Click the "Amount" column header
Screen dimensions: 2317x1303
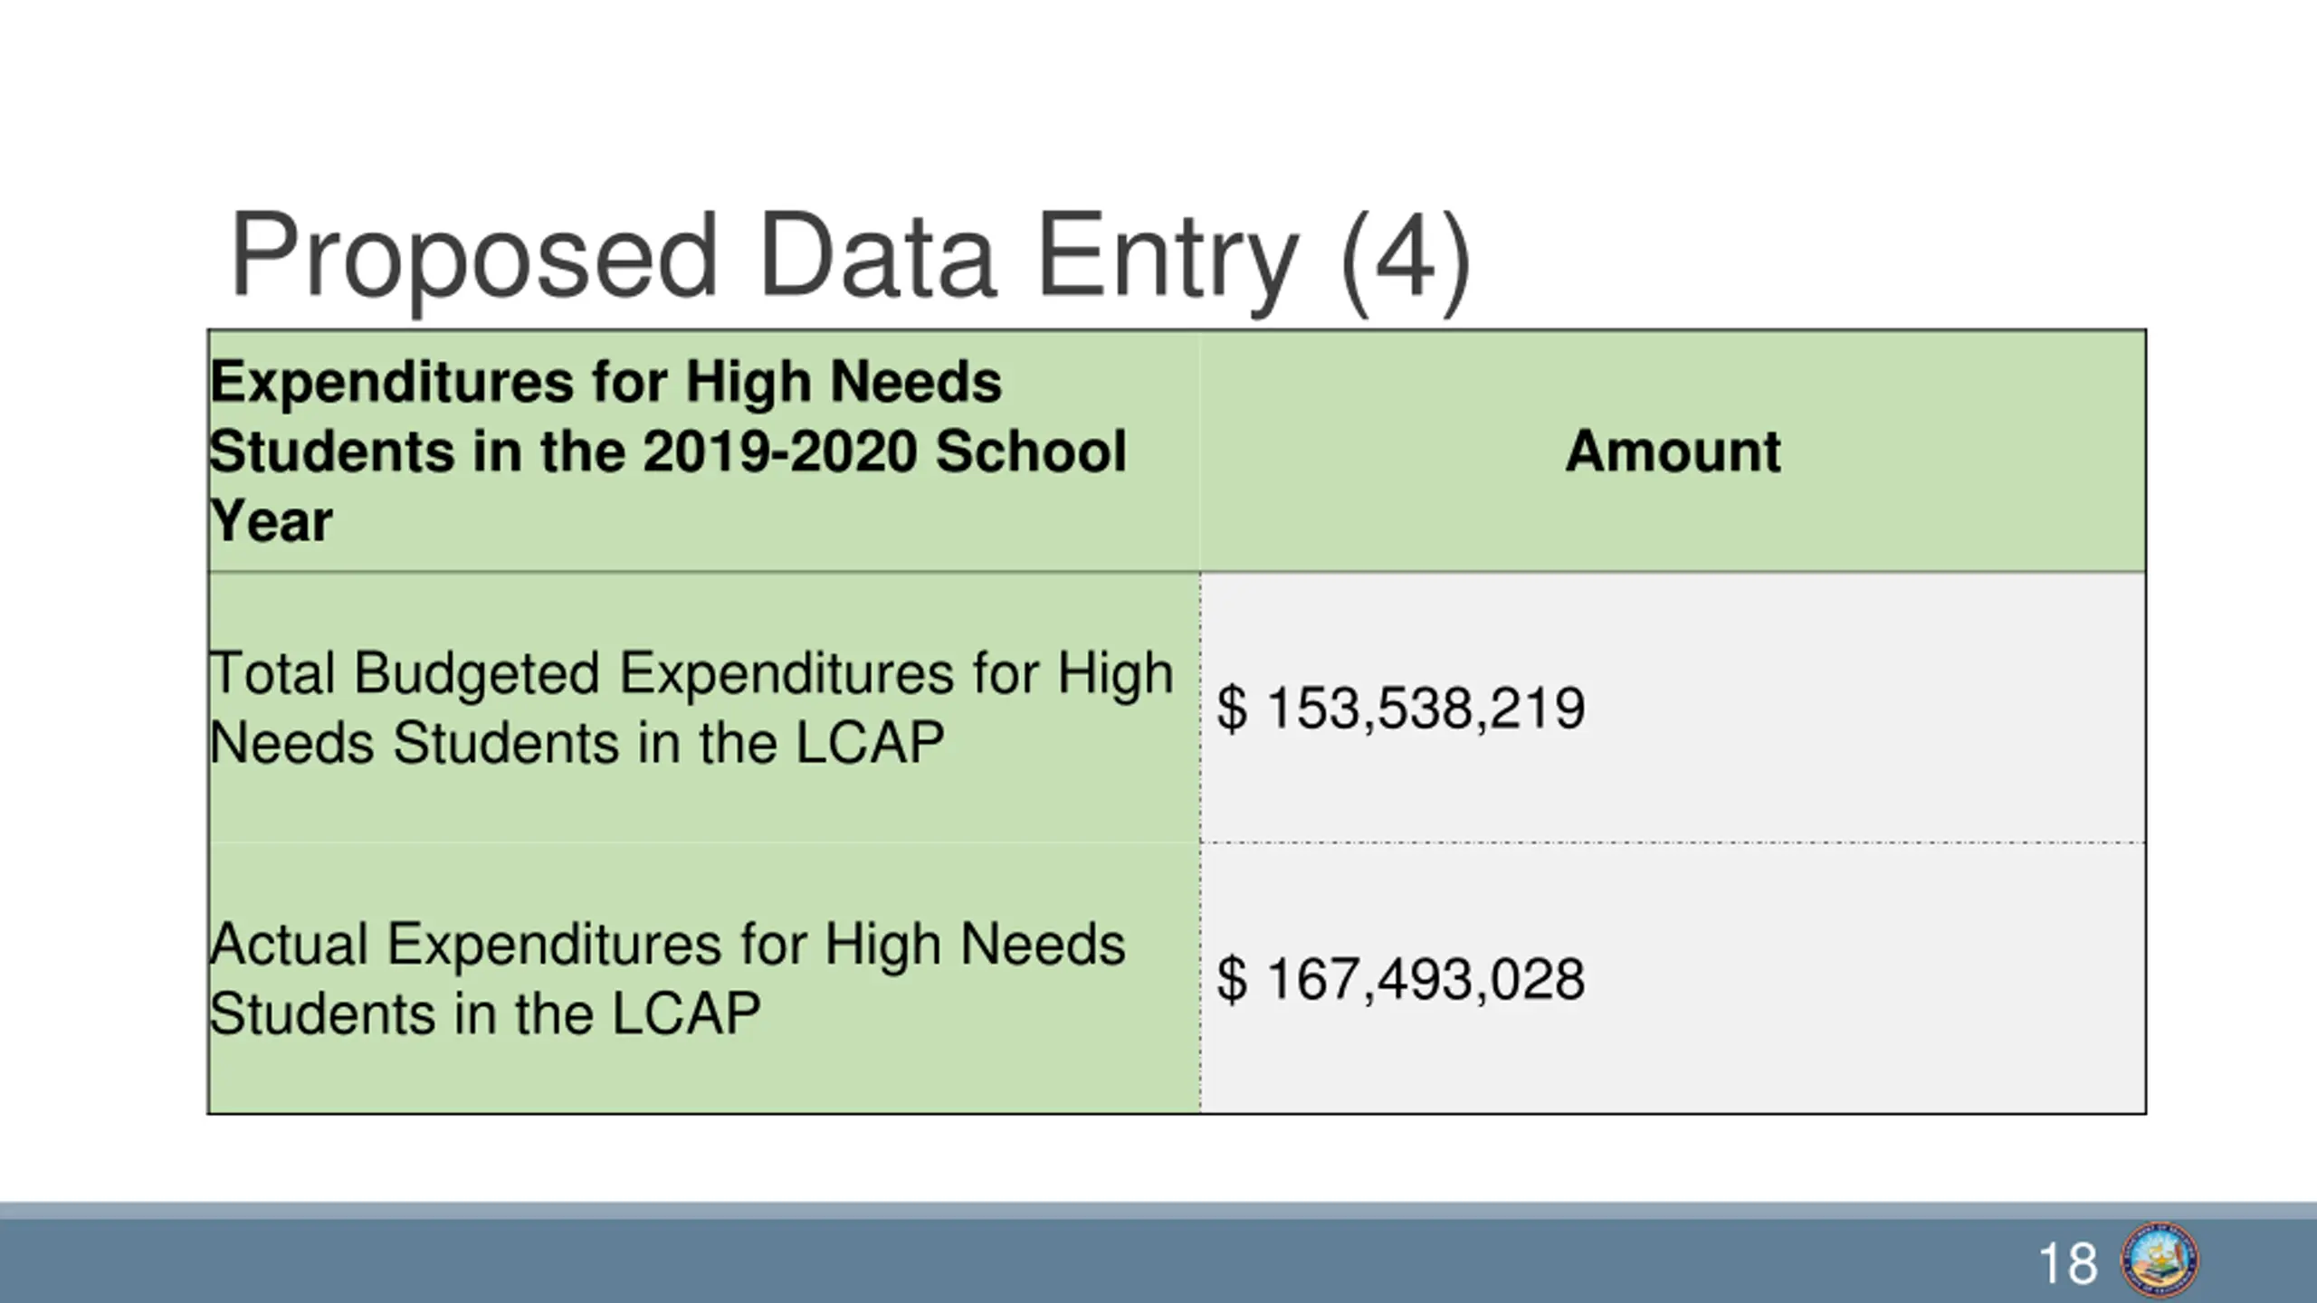coord(1673,451)
